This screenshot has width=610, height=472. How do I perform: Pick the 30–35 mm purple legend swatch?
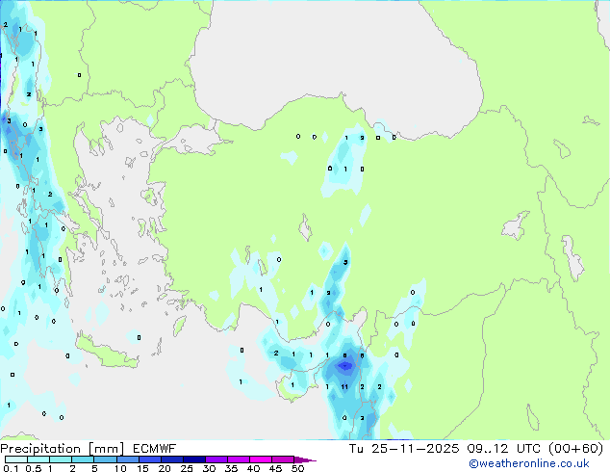pyautogui.click(x=216, y=459)
